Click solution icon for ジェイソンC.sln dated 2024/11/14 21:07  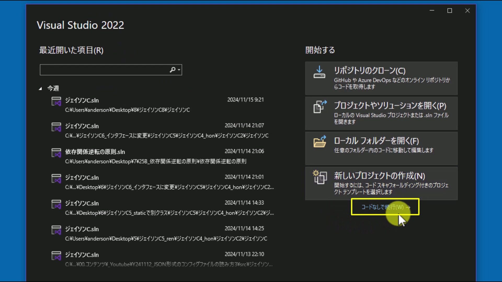56,127
